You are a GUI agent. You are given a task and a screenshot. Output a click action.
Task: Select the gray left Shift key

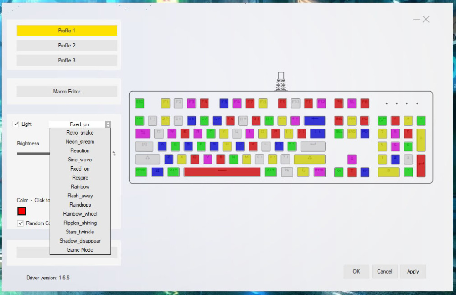click(147, 160)
